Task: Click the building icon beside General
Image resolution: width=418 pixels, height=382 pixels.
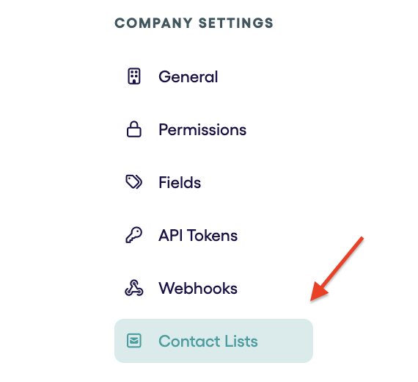Action: [x=133, y=76]
